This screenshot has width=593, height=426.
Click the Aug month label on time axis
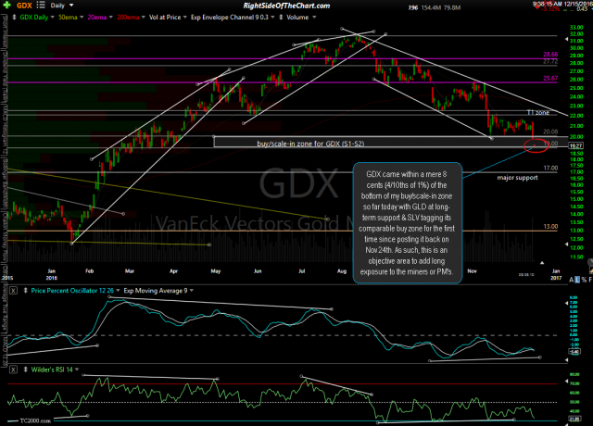pyautogui.click(x=342, y=271)
